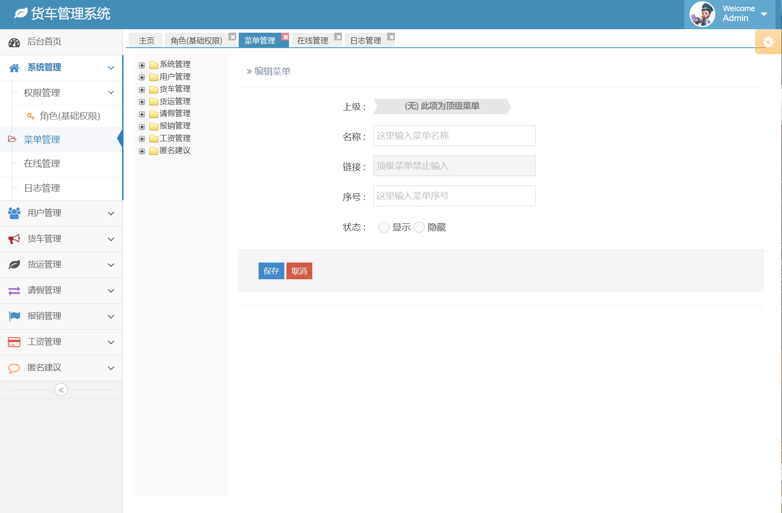782x513 pixels.
Task: Click the 保存 save button
Action: (x=271, y=271)
